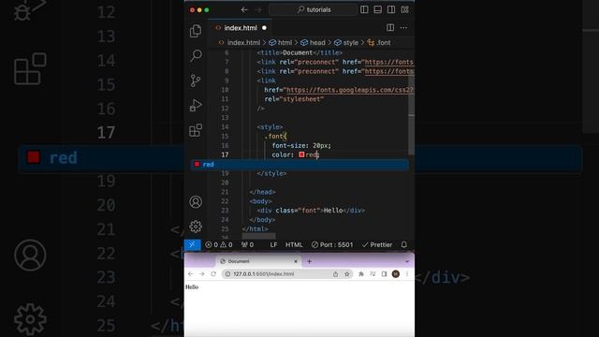Open the errors and warnings status item
The width and height of the screenshot is (599, 337).
click(x=218, y=245)
